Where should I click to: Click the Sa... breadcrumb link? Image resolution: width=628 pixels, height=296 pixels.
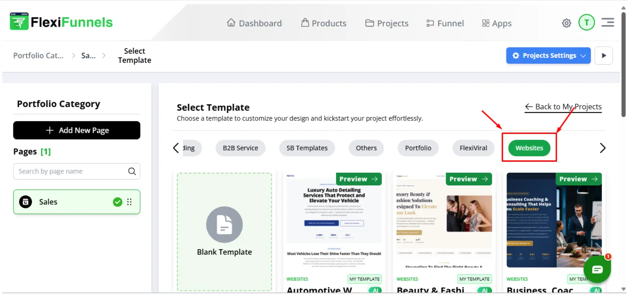click(x=88, y=55)
